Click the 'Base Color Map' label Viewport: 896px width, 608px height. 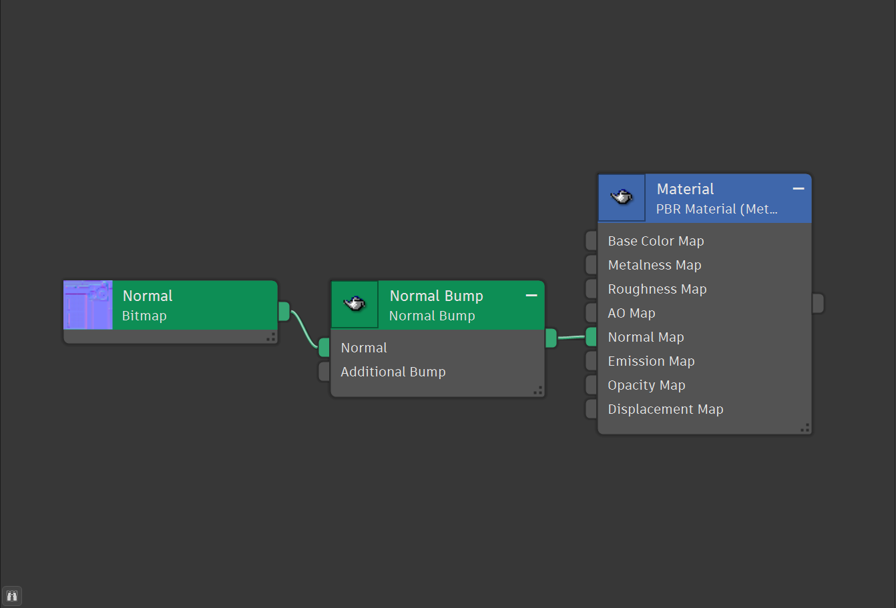(656, 241)
